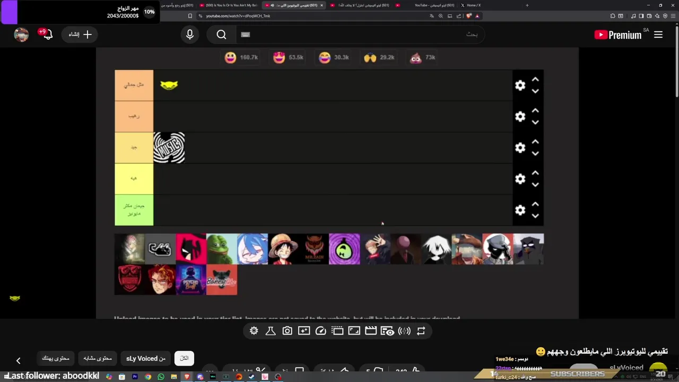Open settings gear for the top tier row
Viewport: 679px width, 382px height.
(520, 85)
